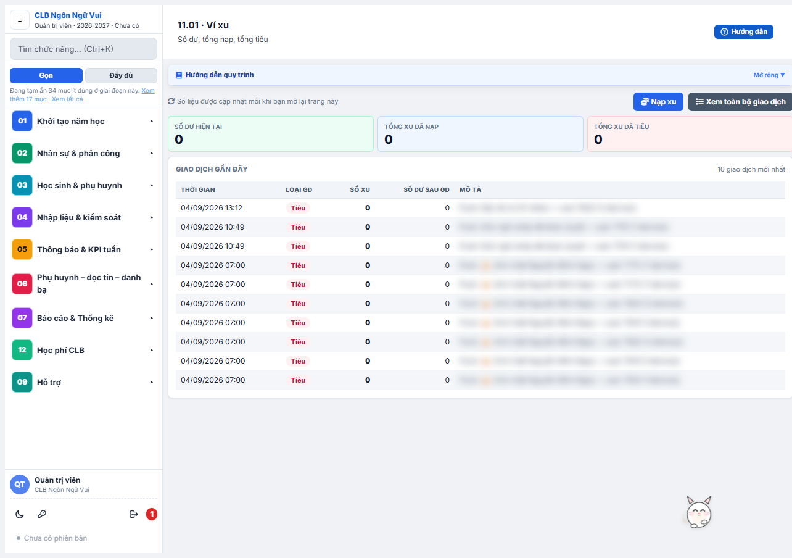The width and height of the screenshot is (792, 558).
Task: Focus the Tìm chức năng search field
Action: (83, 49)
